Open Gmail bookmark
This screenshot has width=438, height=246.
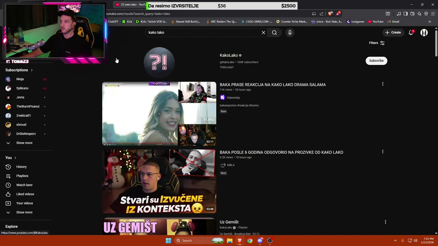coord(393,22)
